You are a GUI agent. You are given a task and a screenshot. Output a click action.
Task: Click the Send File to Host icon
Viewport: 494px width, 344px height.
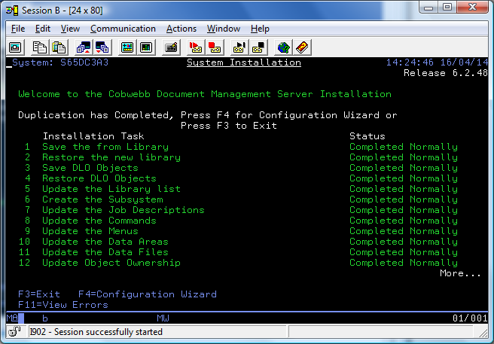84,47
